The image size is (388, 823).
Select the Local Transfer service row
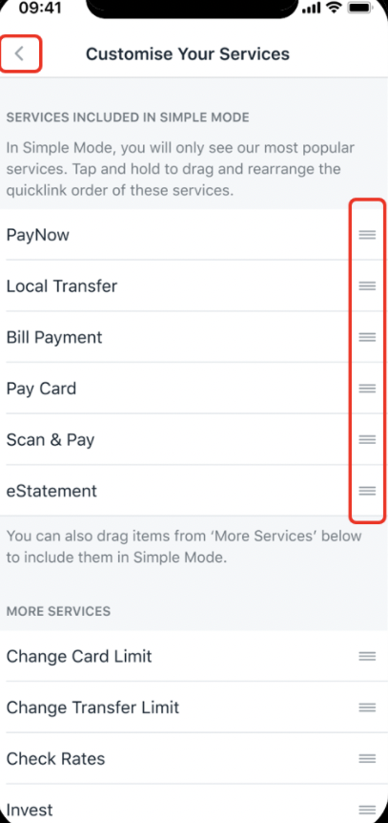(194, 286)
